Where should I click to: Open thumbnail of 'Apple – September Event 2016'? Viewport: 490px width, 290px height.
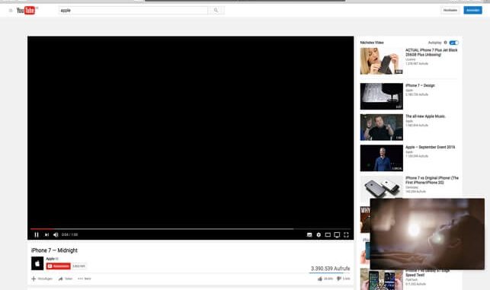coord(382,158)
